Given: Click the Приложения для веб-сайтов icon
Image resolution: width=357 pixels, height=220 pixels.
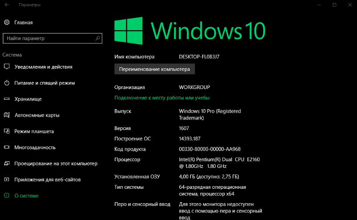Looking at the screenshot, I should click(7, 179).
